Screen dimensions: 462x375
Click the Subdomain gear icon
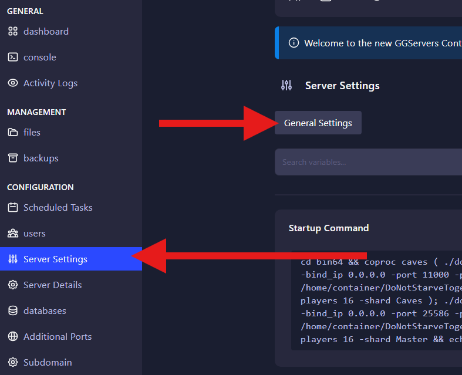coord(12,363)
